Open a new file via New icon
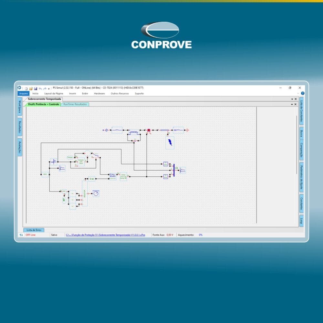Image resolution: width=323 pixels, height=323 pixels. pos(26,88)
